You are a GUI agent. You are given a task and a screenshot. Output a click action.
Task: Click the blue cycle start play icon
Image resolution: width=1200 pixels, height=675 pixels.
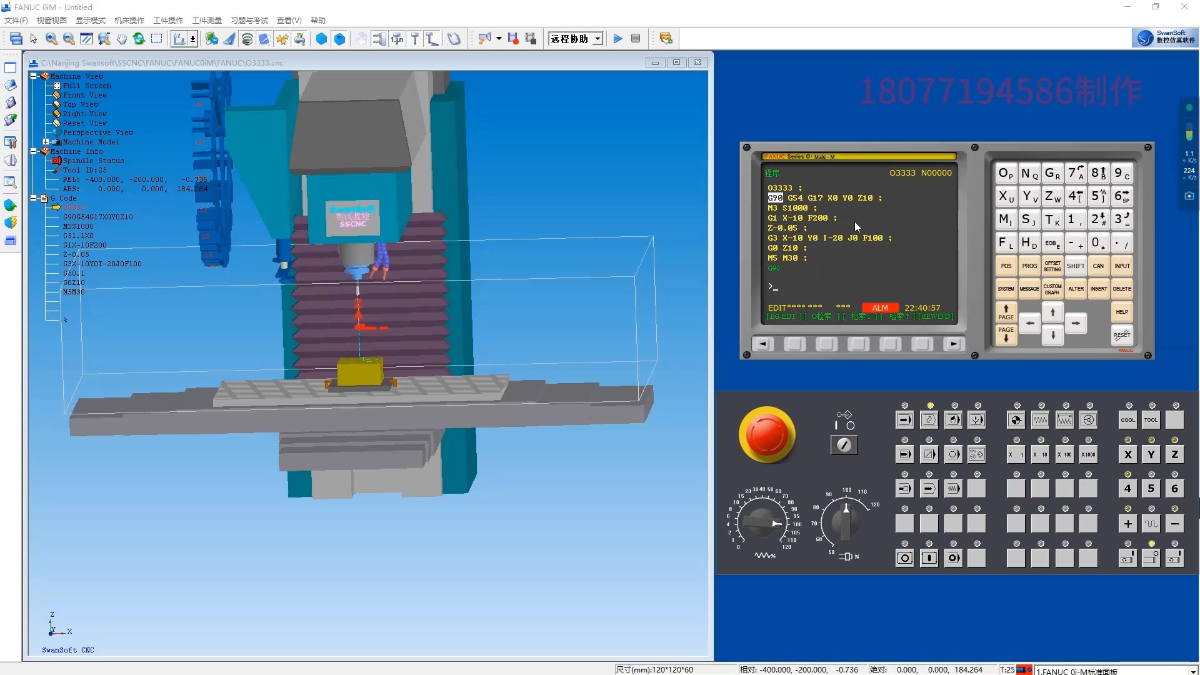[x=617, y=39]
